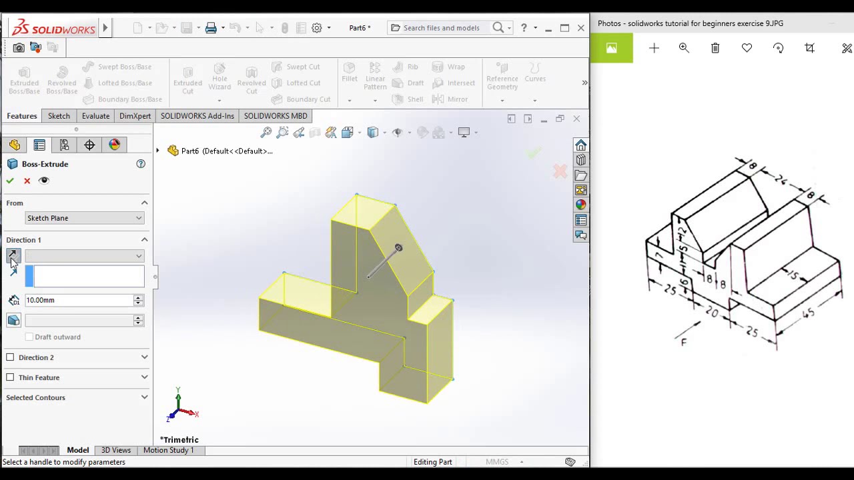Switch to the SOLIDWORKS MBD tab

tap(276, 116)
